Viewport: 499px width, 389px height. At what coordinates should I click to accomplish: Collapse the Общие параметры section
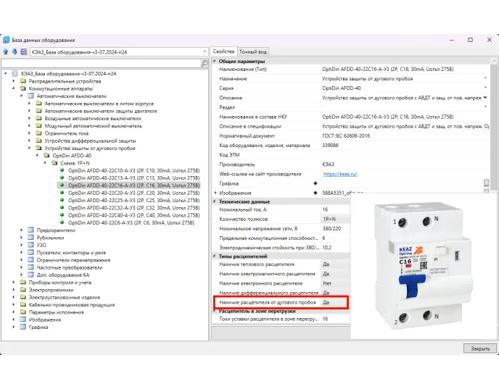point(215,61)
